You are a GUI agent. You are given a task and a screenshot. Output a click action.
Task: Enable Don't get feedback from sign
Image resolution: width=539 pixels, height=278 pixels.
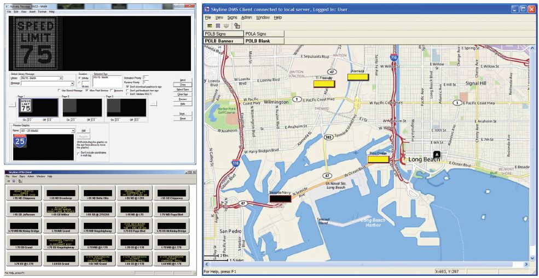(x=127, y=90)
